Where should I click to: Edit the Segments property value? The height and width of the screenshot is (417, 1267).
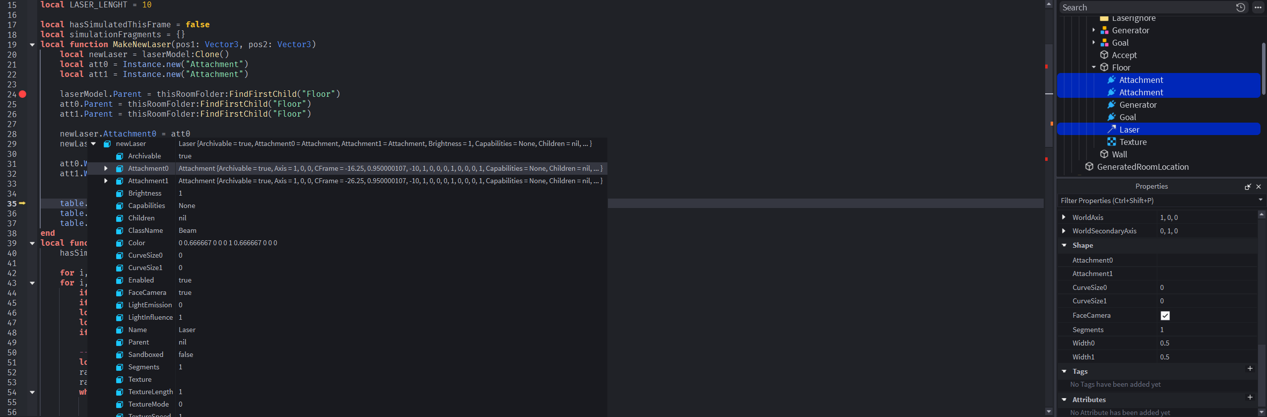1207,330
